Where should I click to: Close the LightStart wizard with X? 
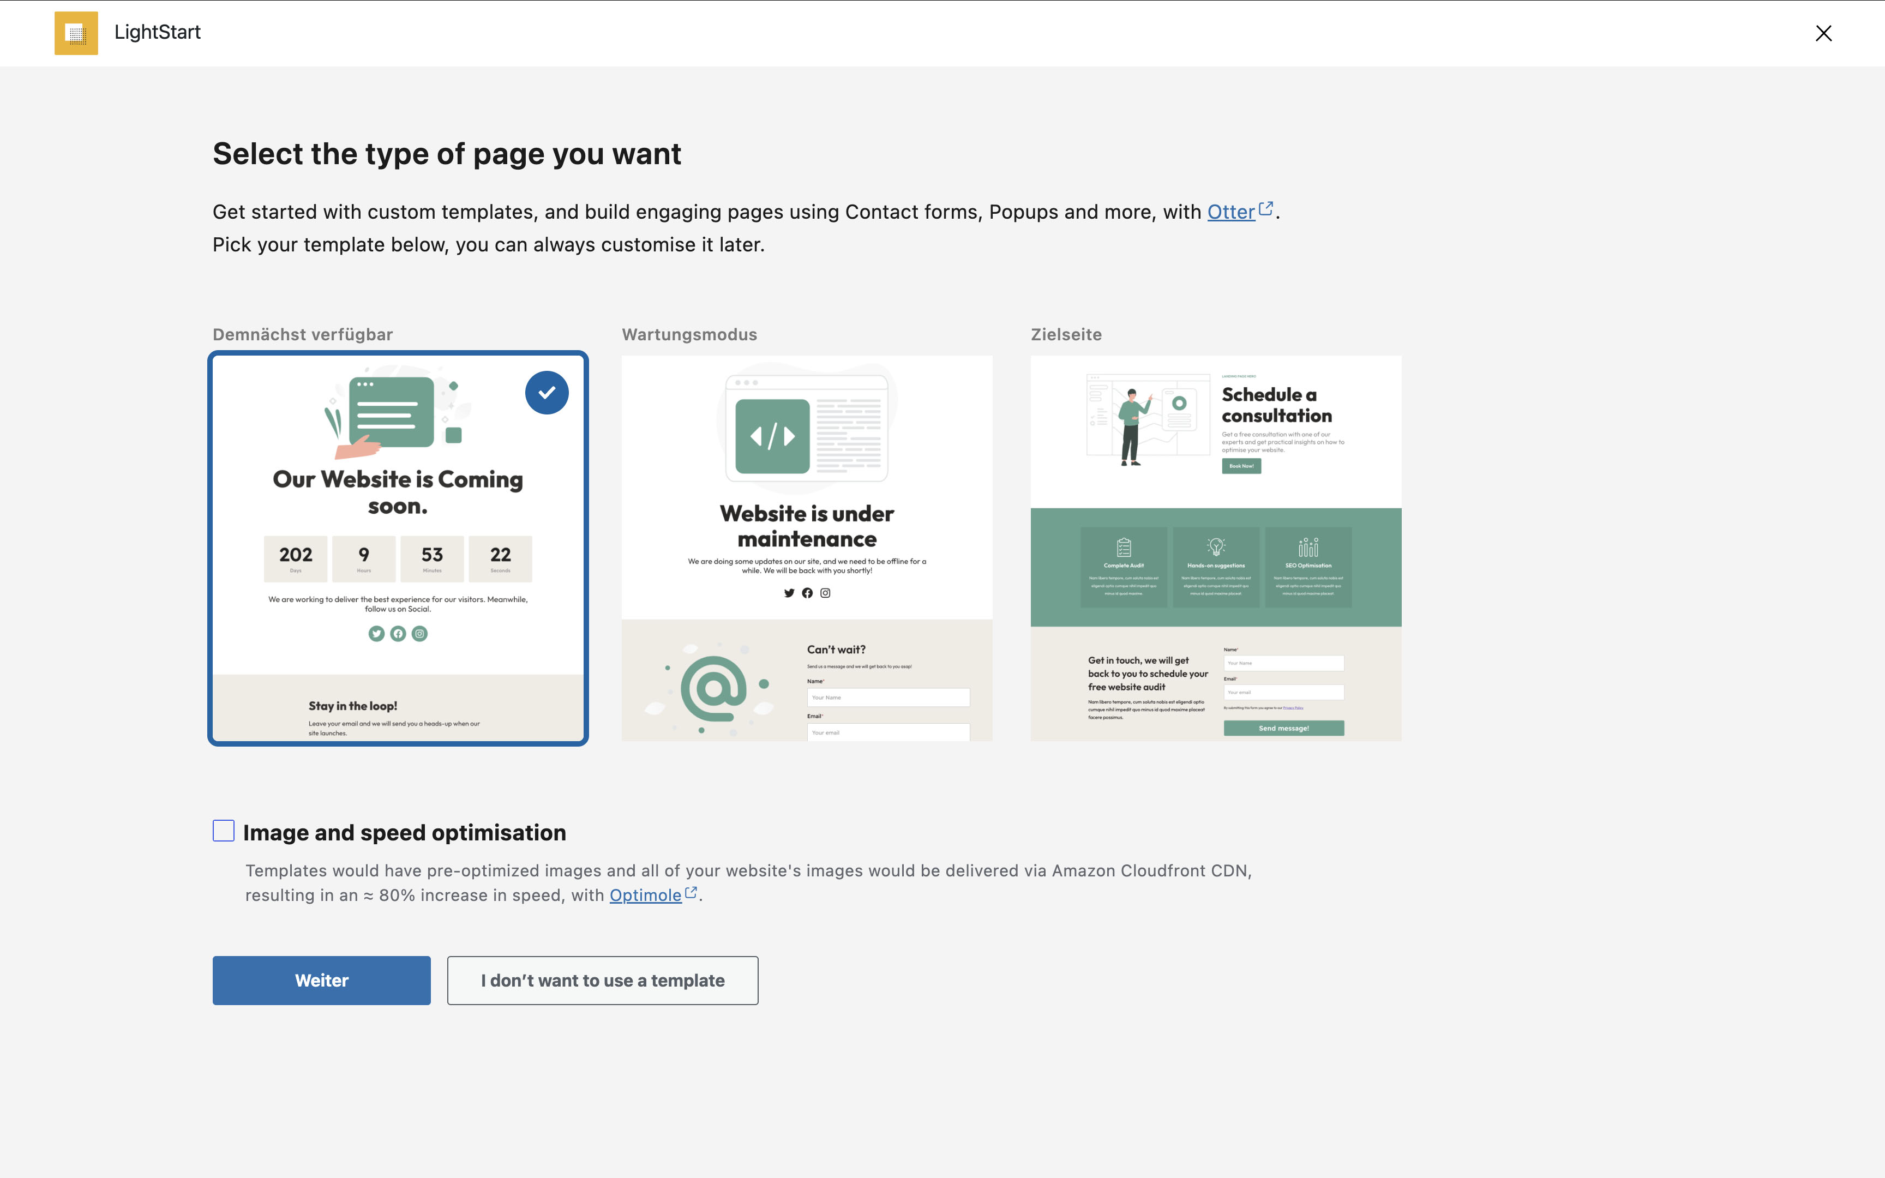1823,33
